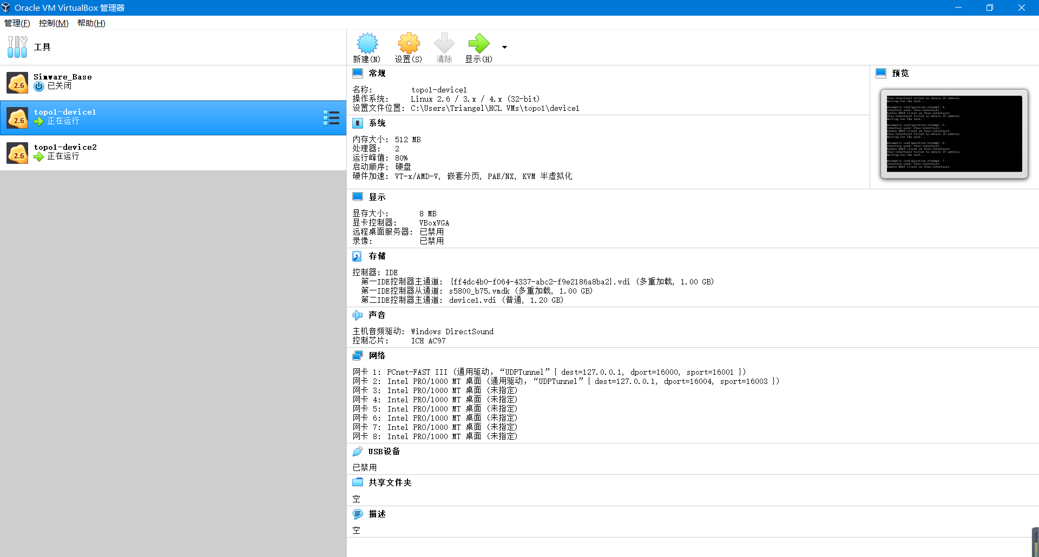Click the 常规 section heading link
Viewport: 1039px width, 557px height.
click(377, 74)
